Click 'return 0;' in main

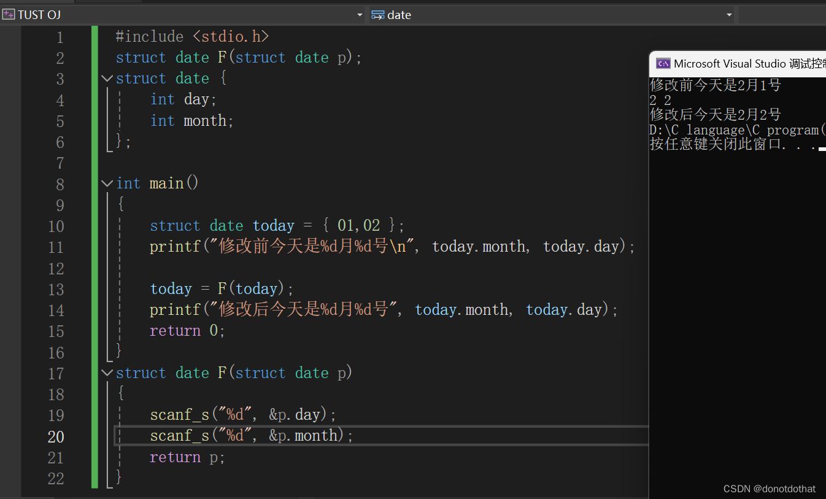tap(188, 331)
